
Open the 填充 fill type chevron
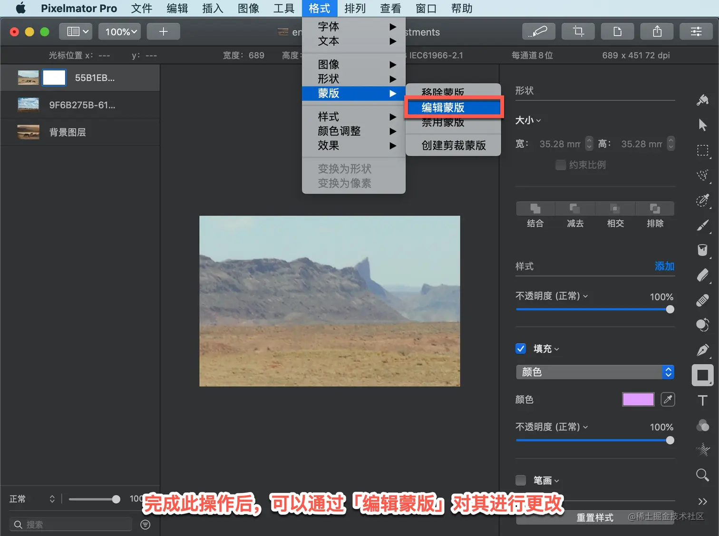(556, 349)
